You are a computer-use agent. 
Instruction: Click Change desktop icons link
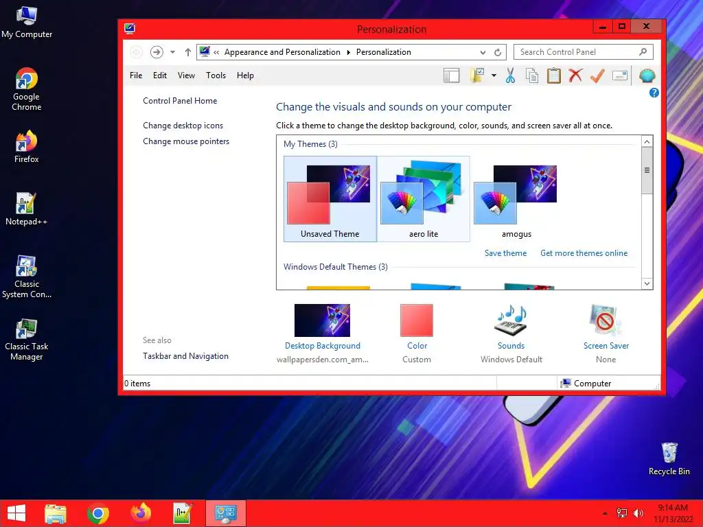[183, 126]
